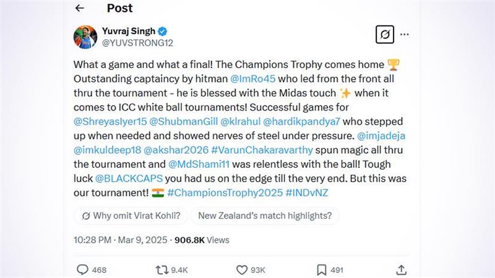Image resolution: width=495 pixels, height=278 pixels.
Task: Bookmark this post
Action: 322,269
